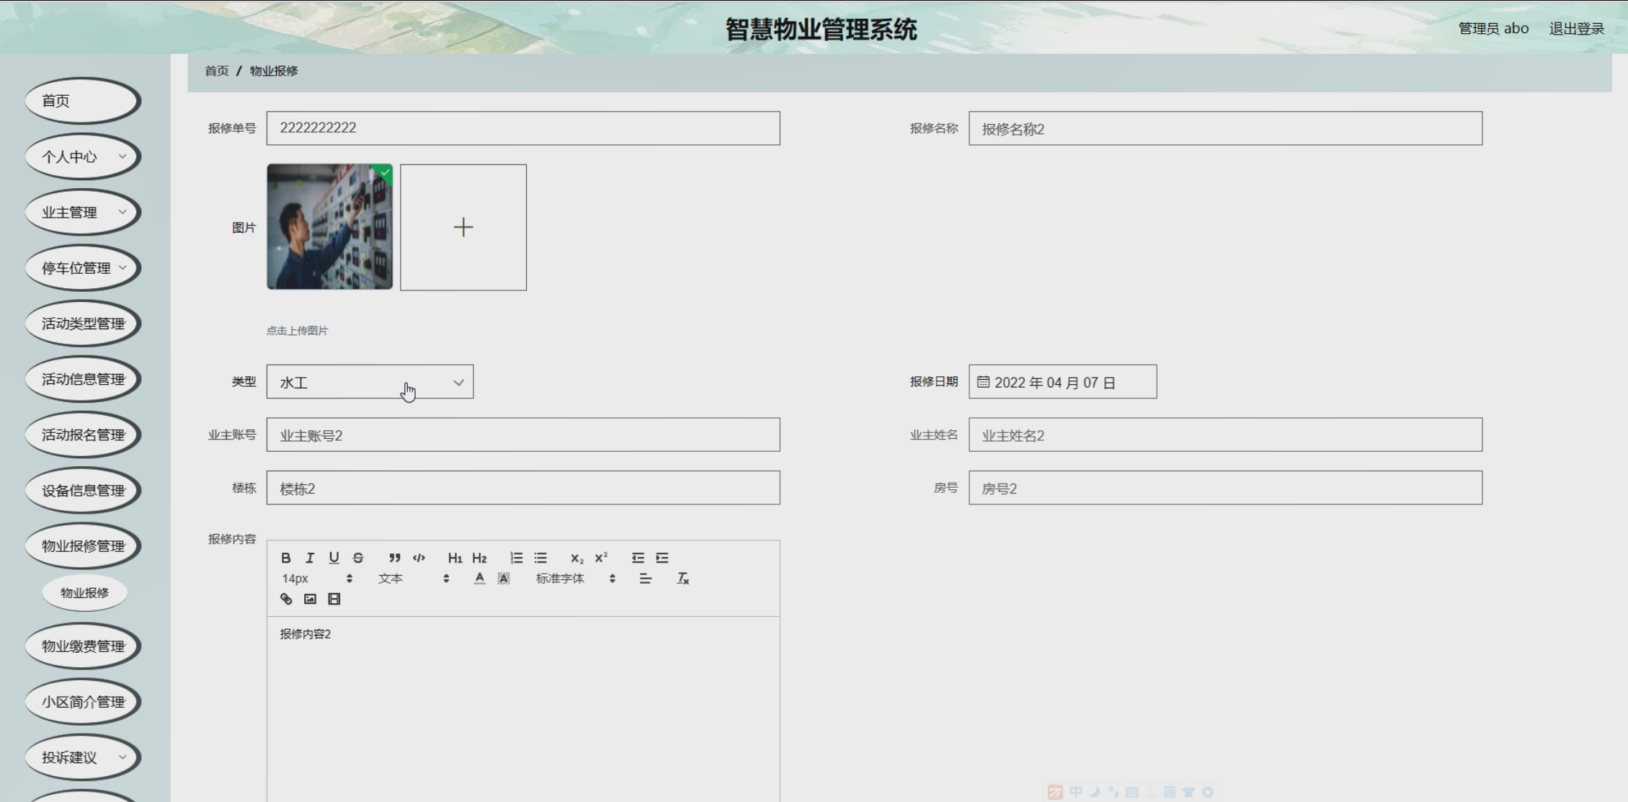
Task: Clear text formatting with Tx icon
Action: pyautogui.click(x=682, y=579)
